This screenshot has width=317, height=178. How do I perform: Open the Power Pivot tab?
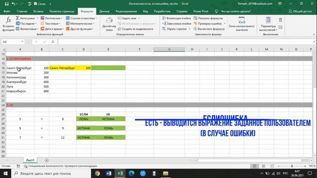pos(201,11)
